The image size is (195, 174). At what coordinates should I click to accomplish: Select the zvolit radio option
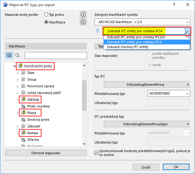click(x=149, y=65)
